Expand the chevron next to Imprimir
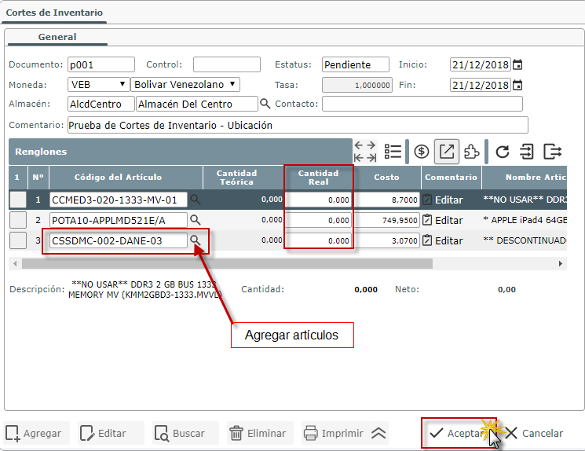585x451 pixels. tap(378, 433)
